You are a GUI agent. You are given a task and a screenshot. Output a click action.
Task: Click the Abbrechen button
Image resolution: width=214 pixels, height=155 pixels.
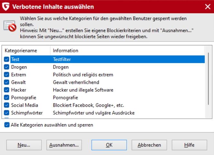(149, 145)
